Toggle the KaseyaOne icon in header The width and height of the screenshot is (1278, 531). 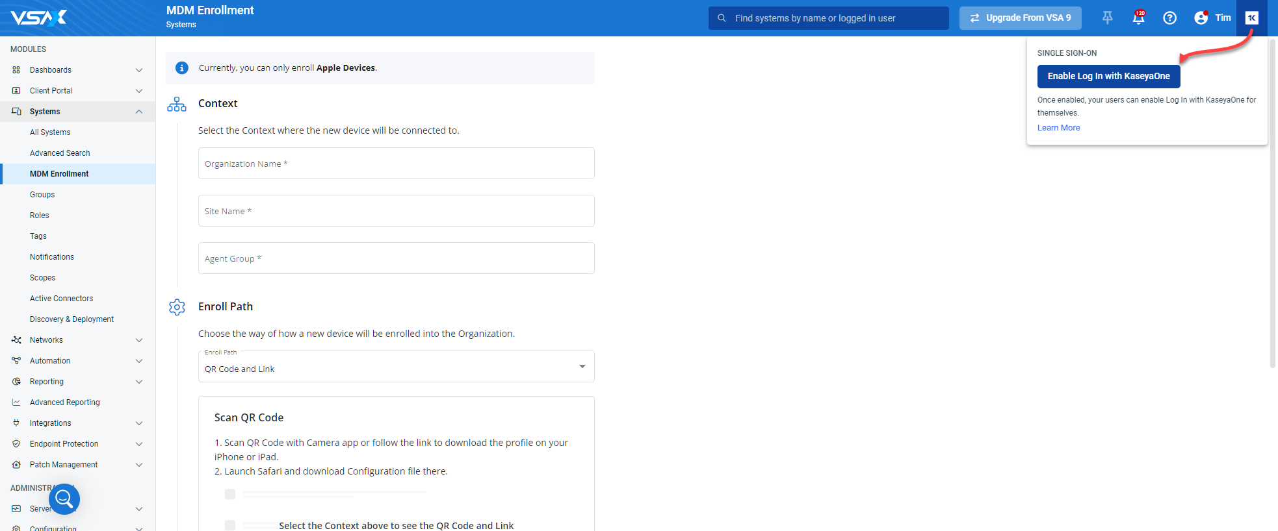coord(1251,18)
